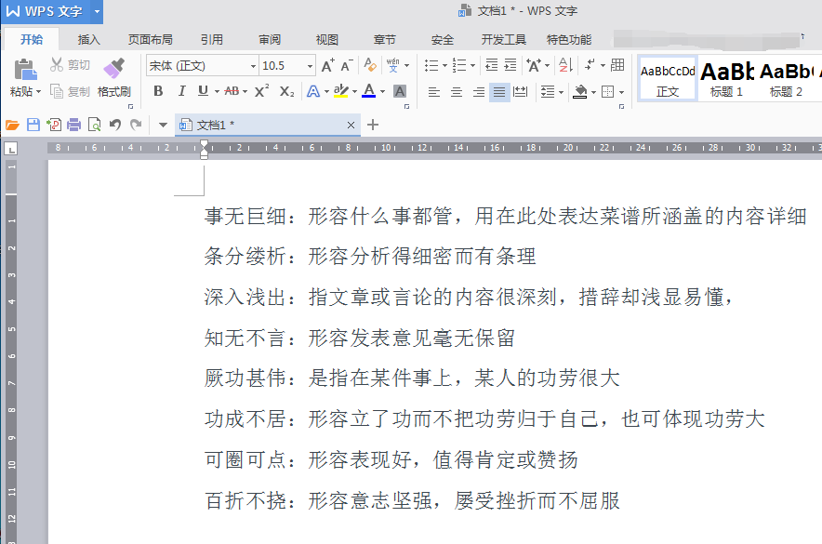Expand bullet list dropdown arrow
Viewport: 822px width, 544px height.
click(x=444, y=65)
